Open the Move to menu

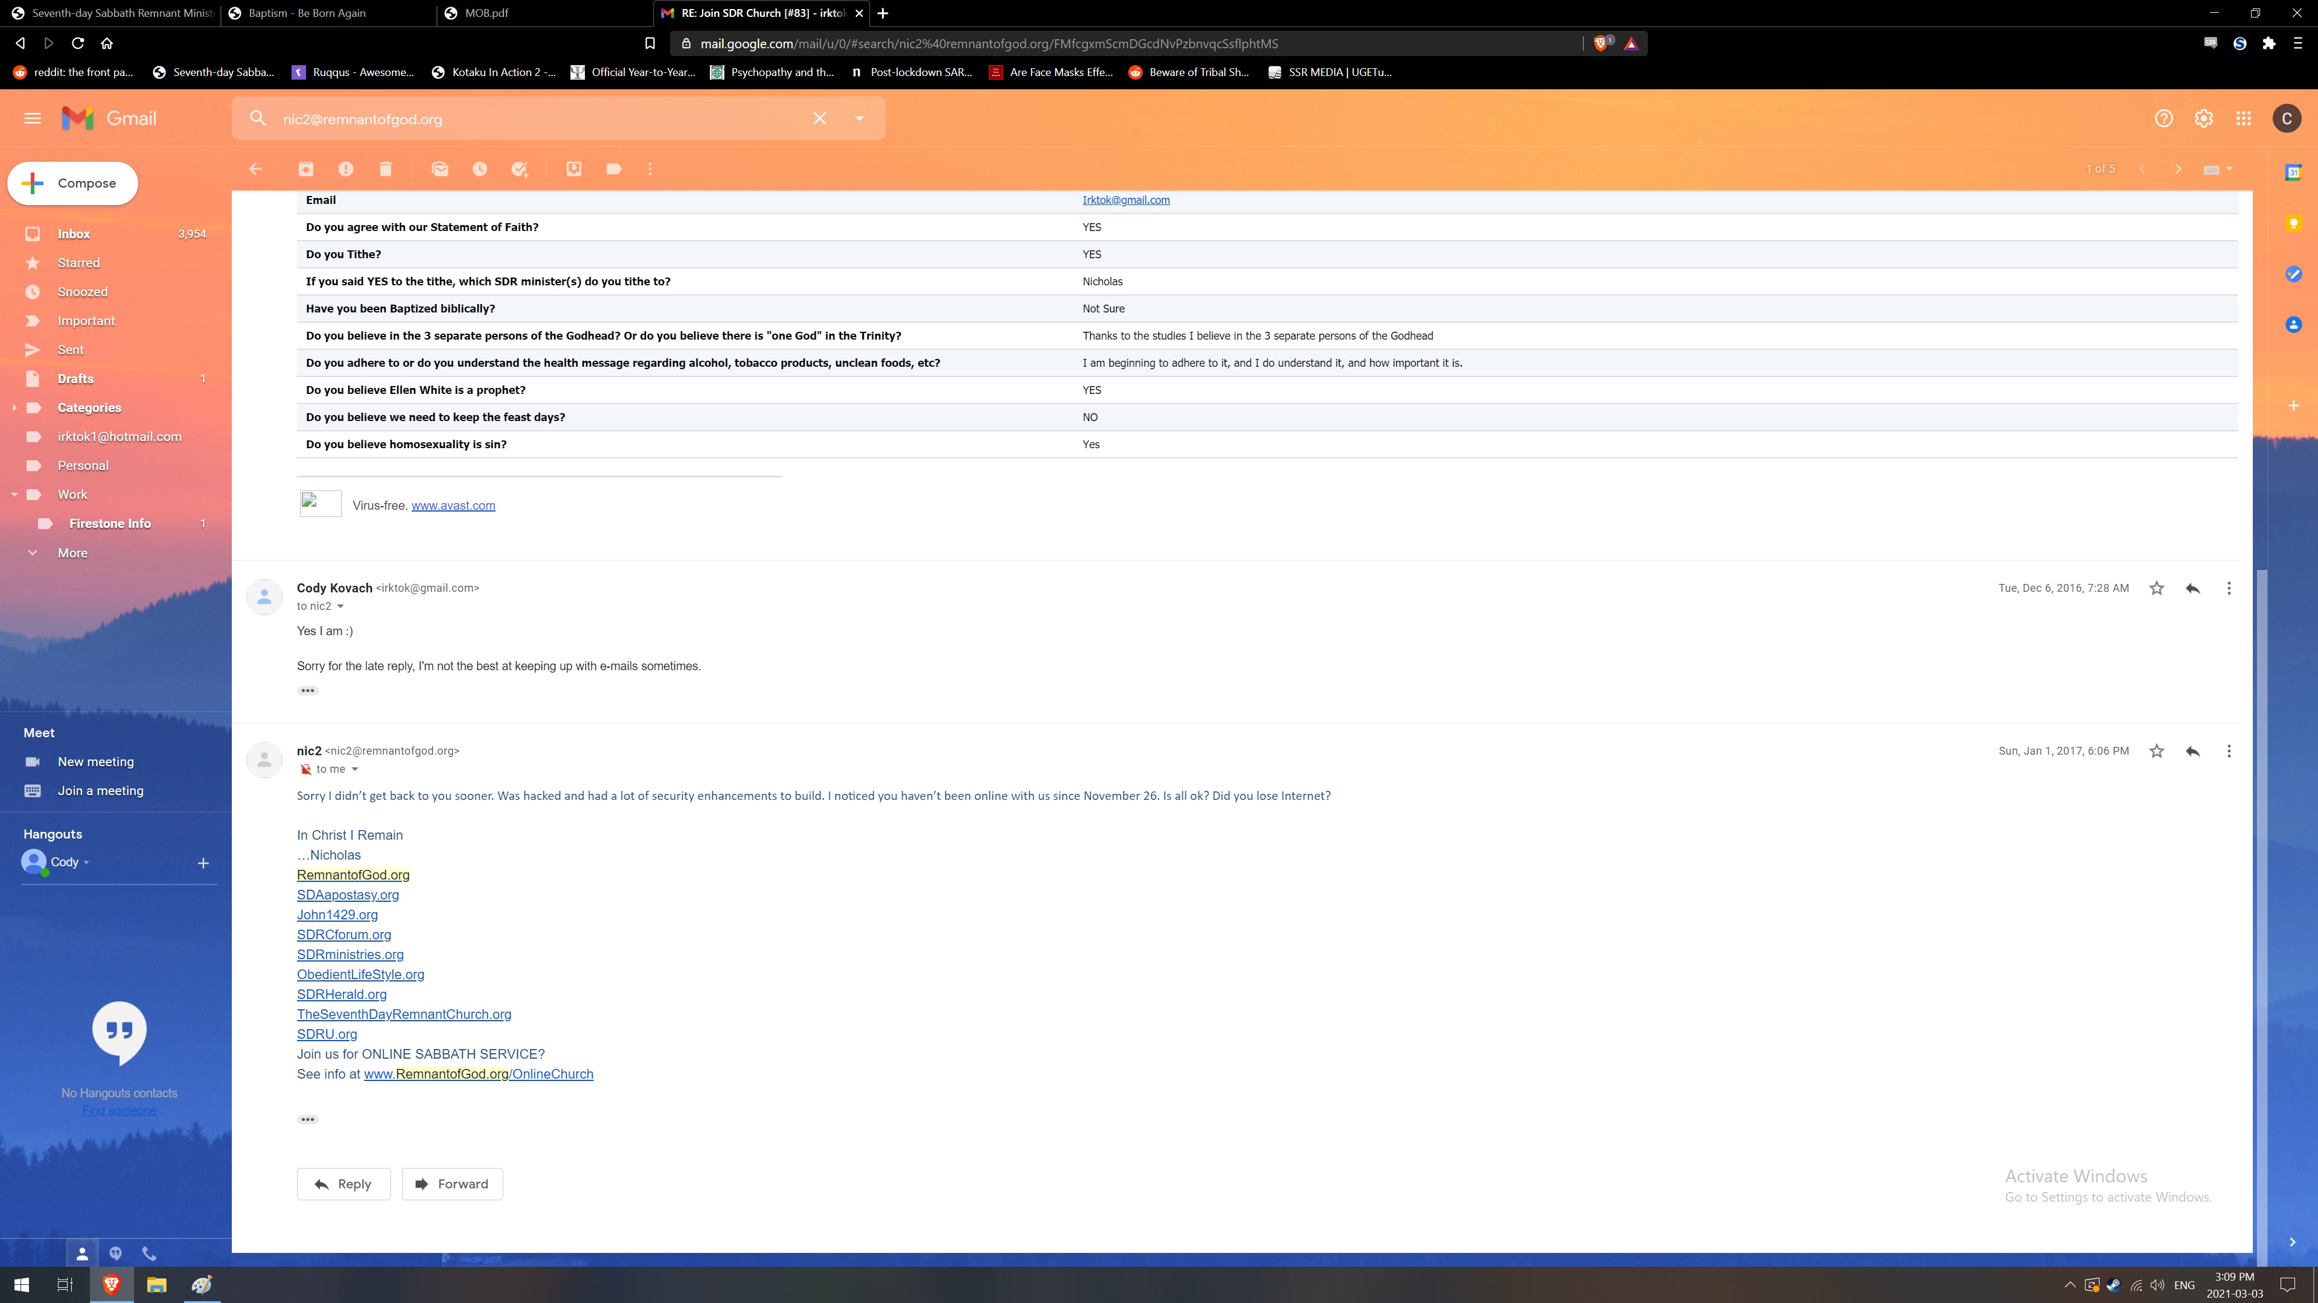[x=574, y=169]
